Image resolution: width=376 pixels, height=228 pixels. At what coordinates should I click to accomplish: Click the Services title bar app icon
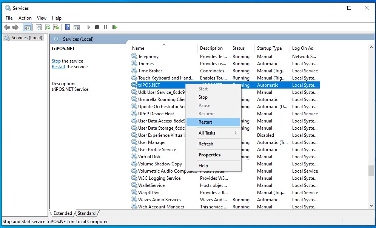tap(8, 8)
